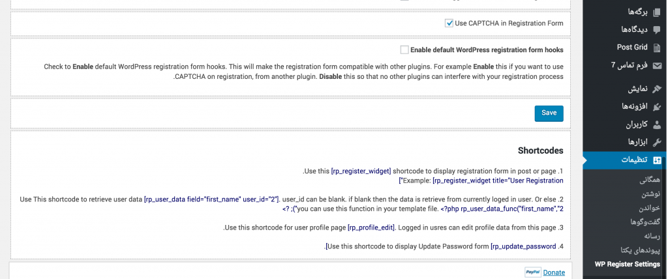Click the Contact Form 7 envelope icon

(x=657, y=66)
